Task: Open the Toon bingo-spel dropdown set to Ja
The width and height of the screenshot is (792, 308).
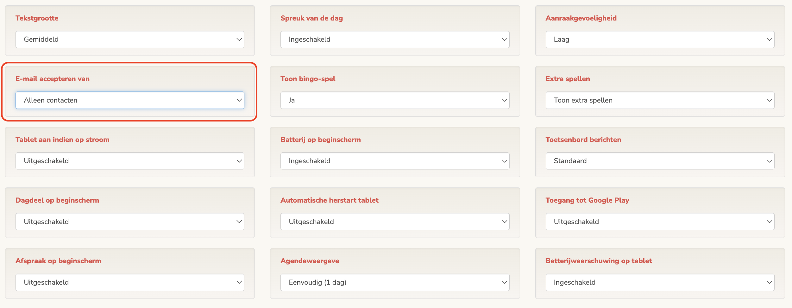Action: [395, 100]
